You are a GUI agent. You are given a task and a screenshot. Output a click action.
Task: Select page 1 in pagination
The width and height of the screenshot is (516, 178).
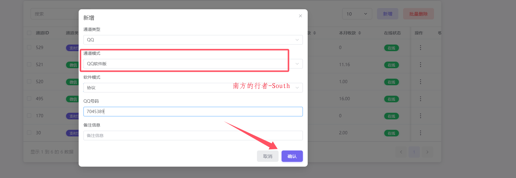tap(414, 152)
